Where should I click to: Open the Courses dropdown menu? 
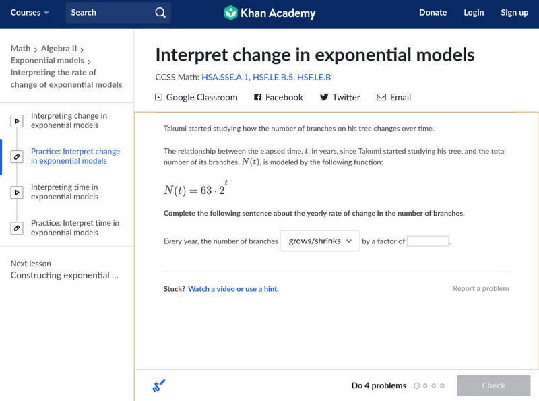click(x=30, y=13)
